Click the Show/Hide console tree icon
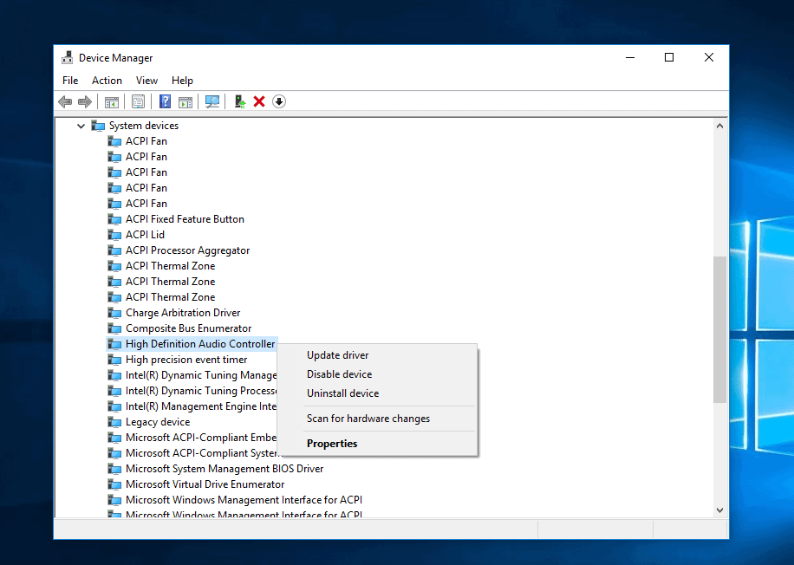Screen dimensions: 794x565 click(112, 101)
